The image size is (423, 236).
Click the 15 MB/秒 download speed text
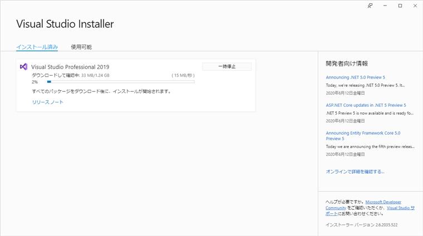tap(183, 75)
